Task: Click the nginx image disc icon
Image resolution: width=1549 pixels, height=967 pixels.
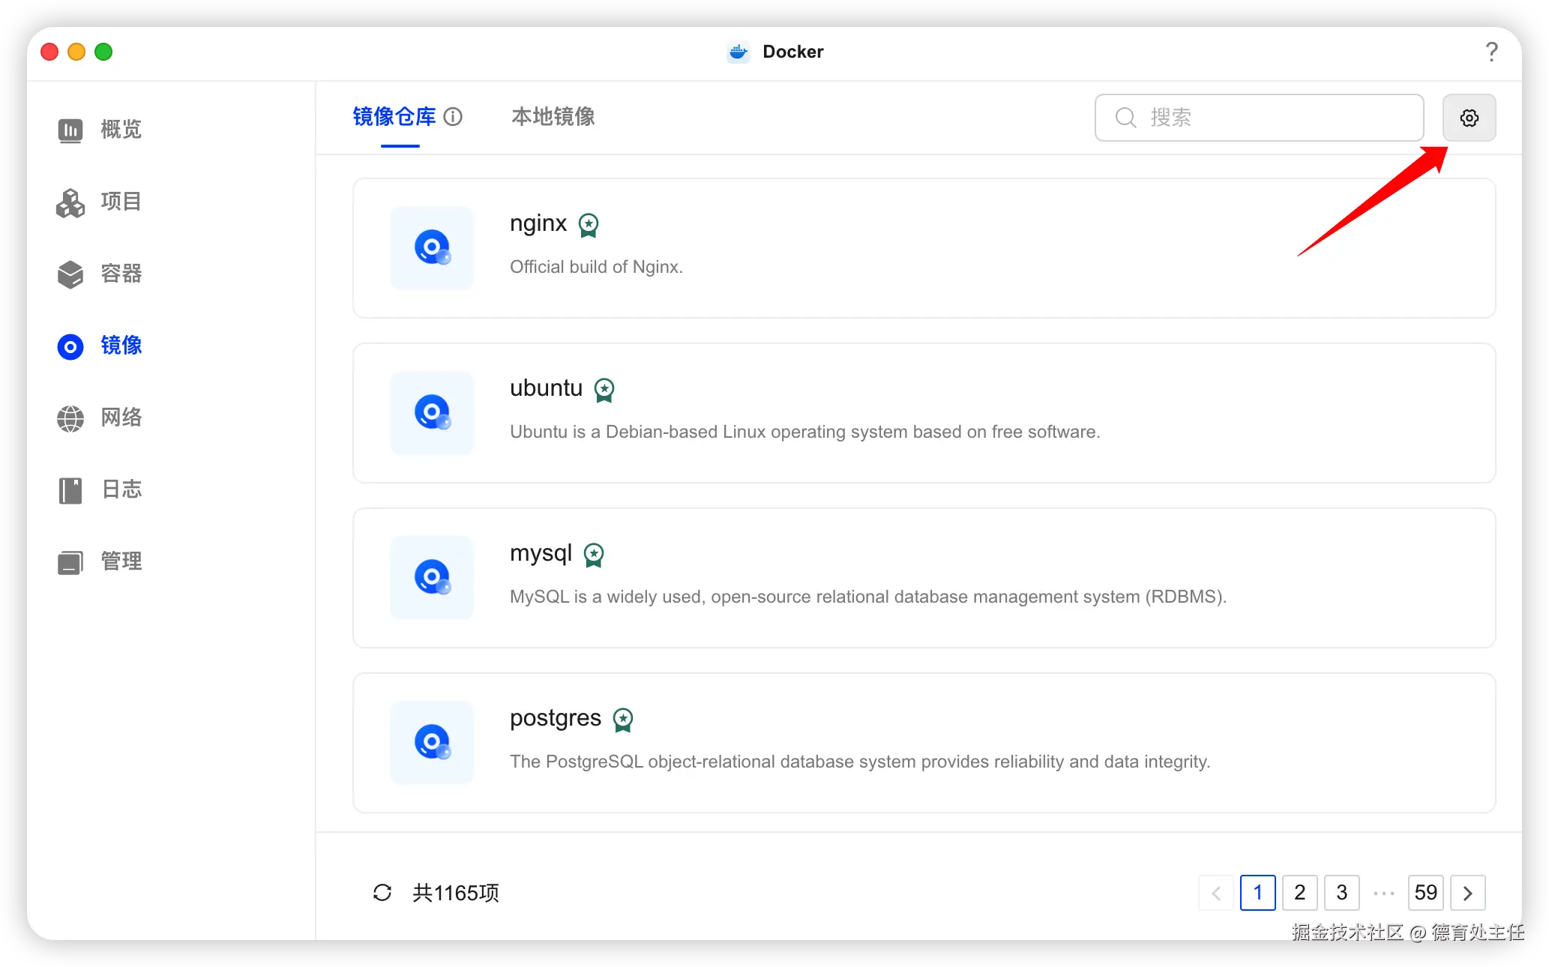Action: 432,248
